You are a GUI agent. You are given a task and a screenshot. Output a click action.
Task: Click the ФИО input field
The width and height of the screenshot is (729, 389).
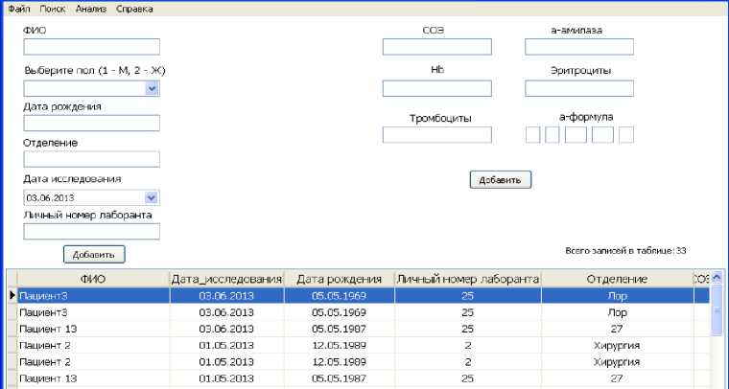pyautogui.click(x=91, y=47)
